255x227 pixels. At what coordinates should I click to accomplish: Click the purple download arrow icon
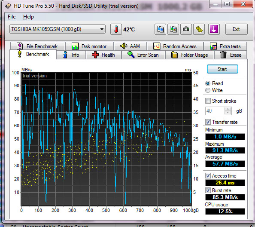point(214,29)
